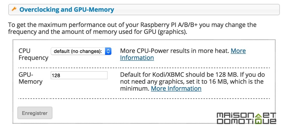Click the 'More CPU-Power results in more heat' text
This screenshot has height=134, width=289.
(x=175, y=51)
